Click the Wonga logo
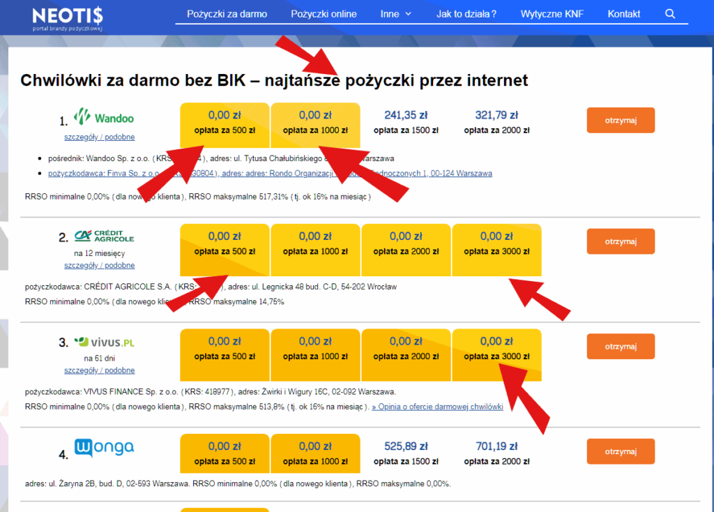The height and width of the screenshot is (512, 714). point(105,448)
